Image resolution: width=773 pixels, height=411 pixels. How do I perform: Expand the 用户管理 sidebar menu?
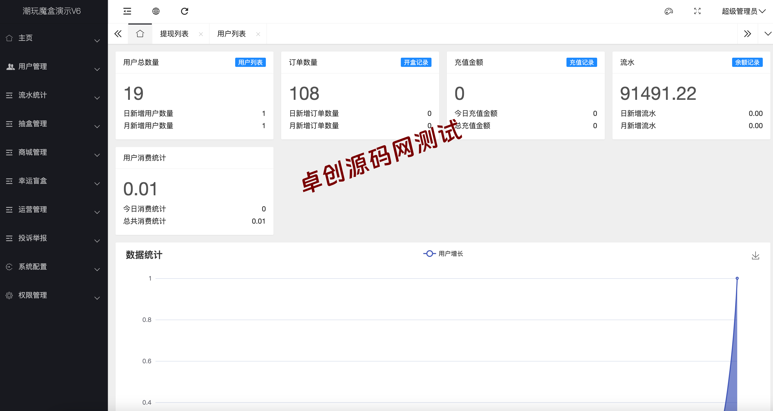click(54, 67)
